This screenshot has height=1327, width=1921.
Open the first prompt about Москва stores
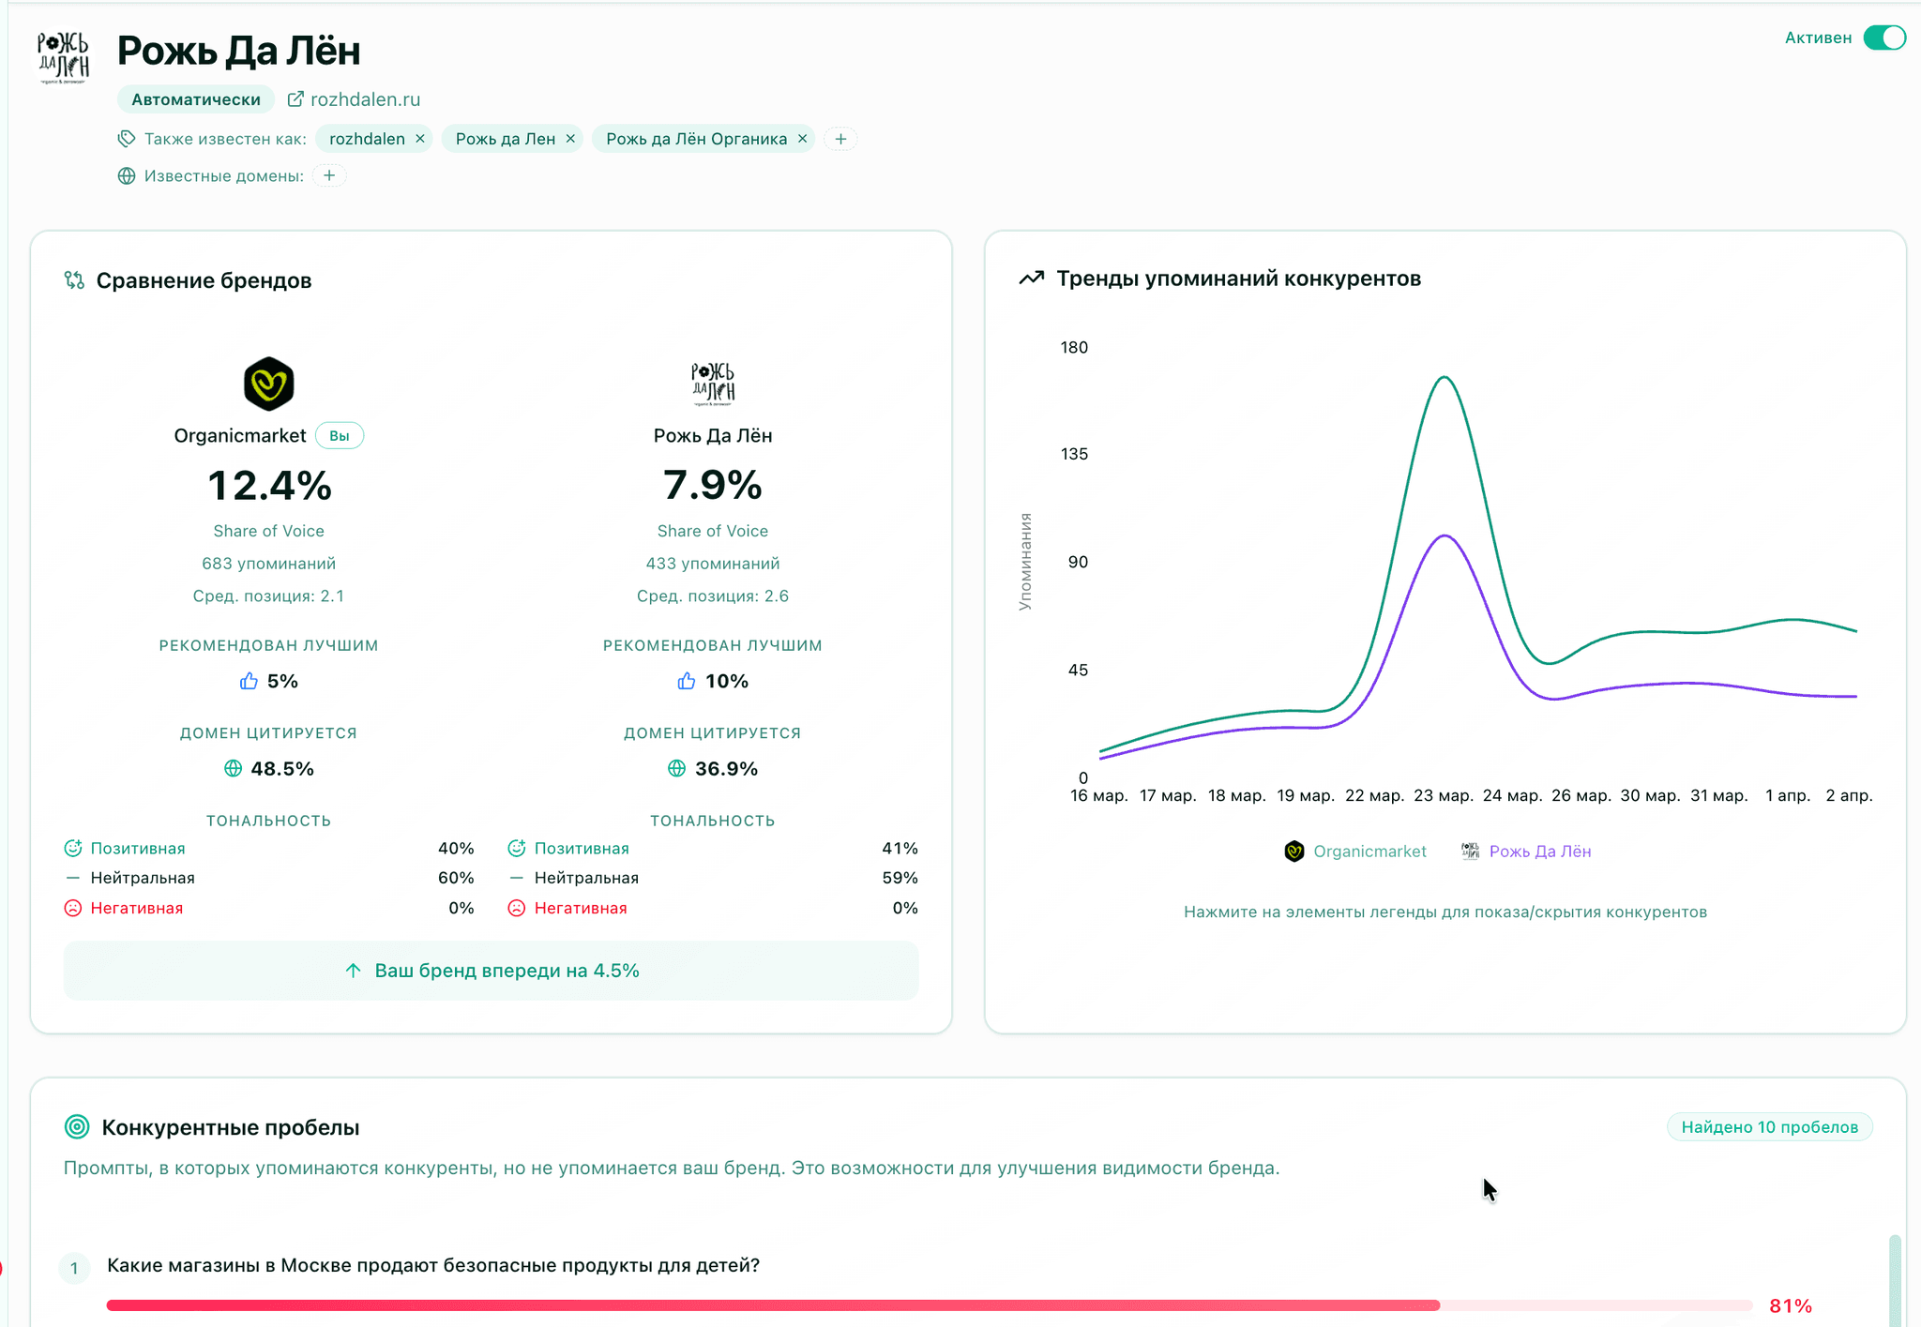432,1265
